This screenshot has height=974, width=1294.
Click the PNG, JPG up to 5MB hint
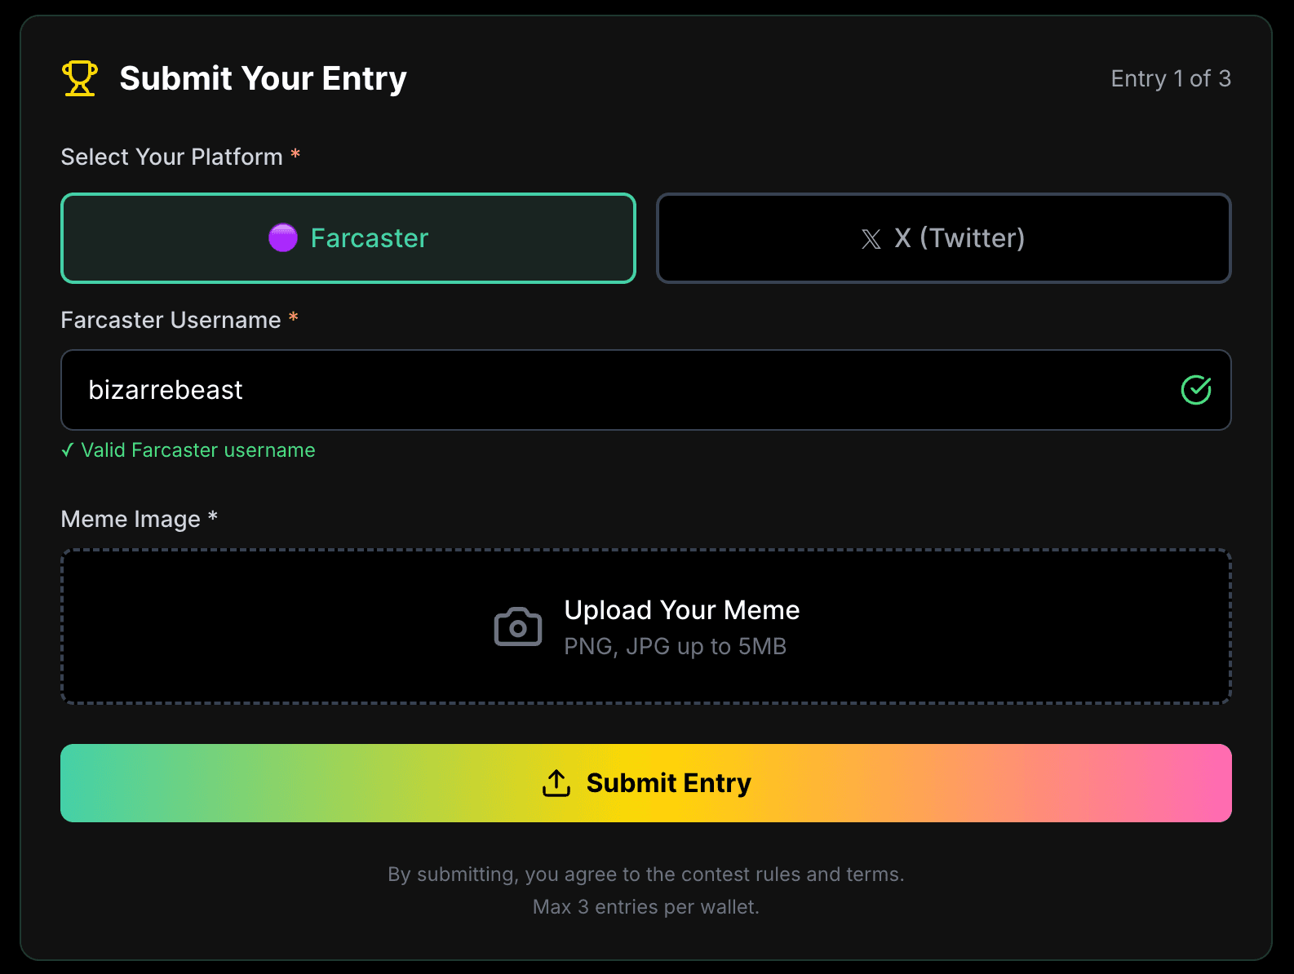pos(675,647)
